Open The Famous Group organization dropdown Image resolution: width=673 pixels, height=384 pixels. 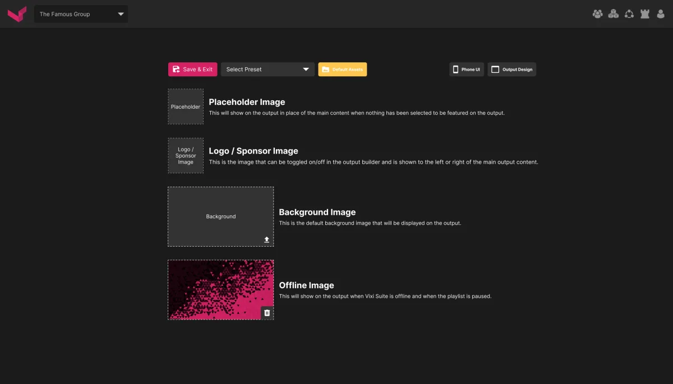click(x=81, y=14)
